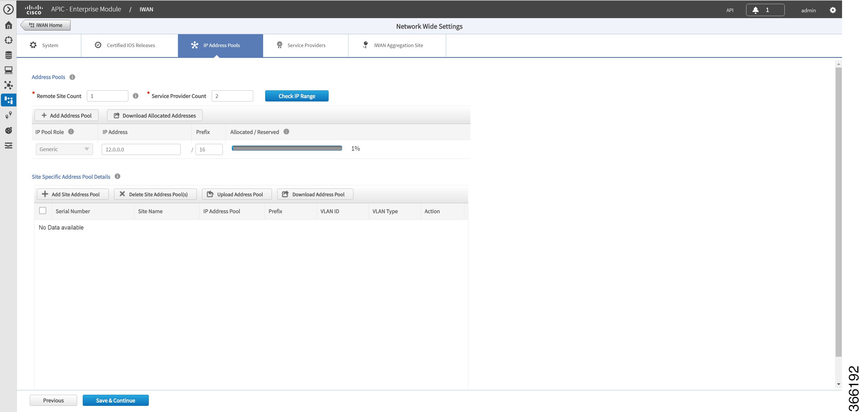
Task: Click the Cisco logo
Action: point(34,9)
